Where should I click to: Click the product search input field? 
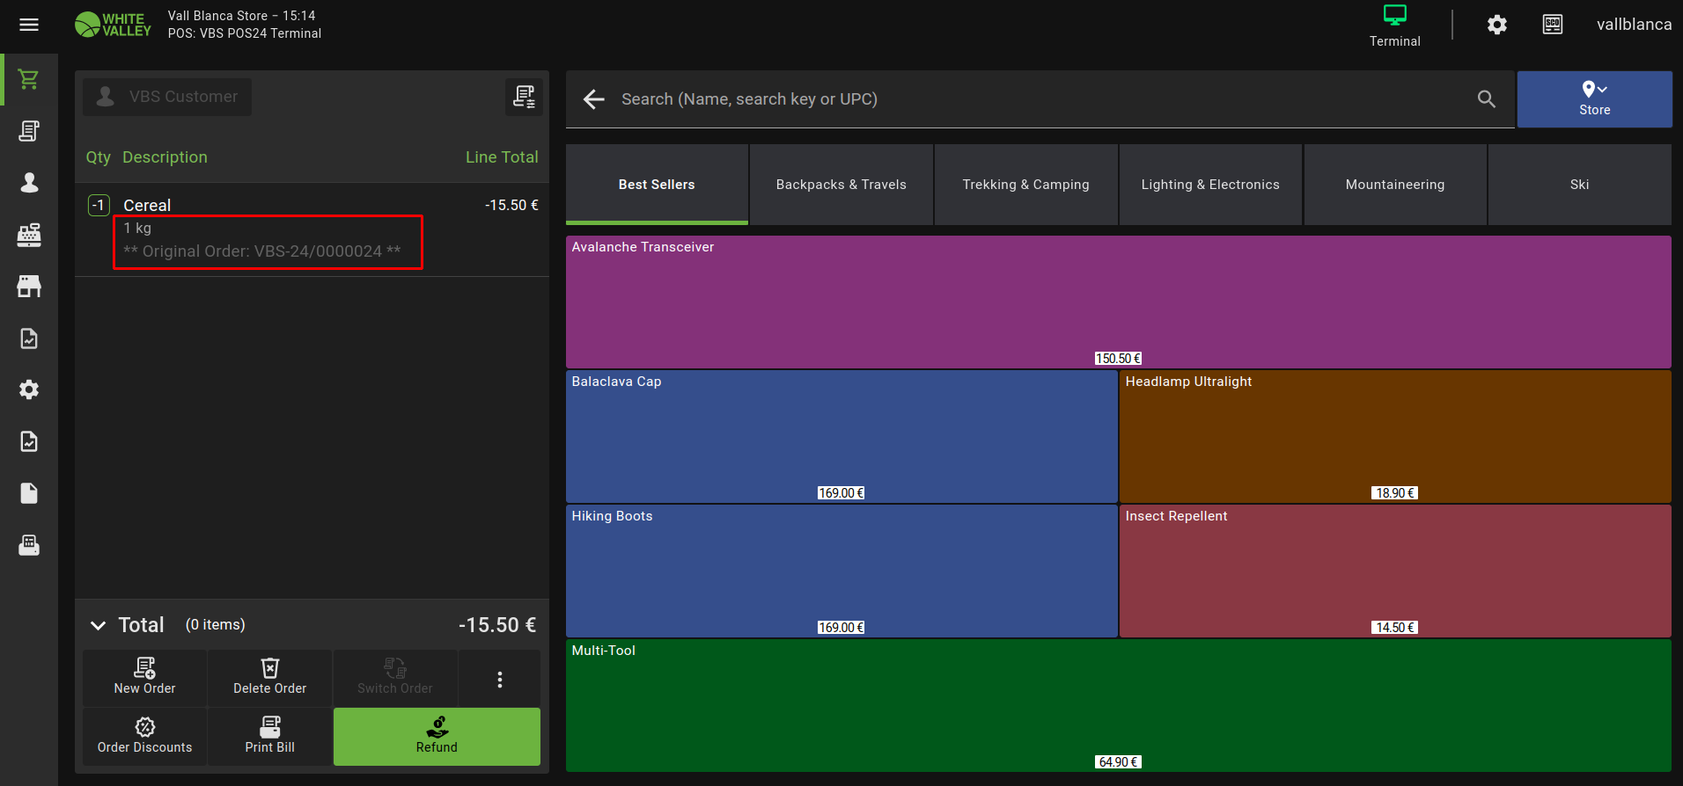(x=1039, y=99)
